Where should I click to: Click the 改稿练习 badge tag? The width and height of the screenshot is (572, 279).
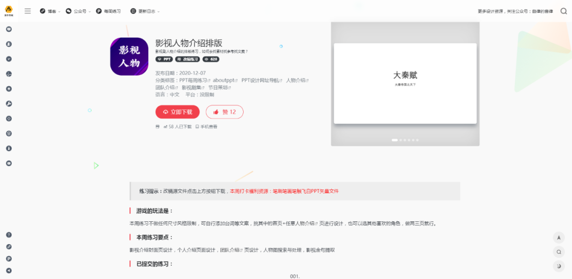click(x=187, y=59)
